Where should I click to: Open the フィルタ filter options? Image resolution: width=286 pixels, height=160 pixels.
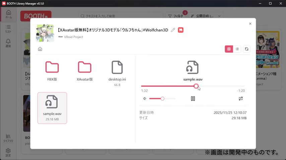click(x=176, y=16)
